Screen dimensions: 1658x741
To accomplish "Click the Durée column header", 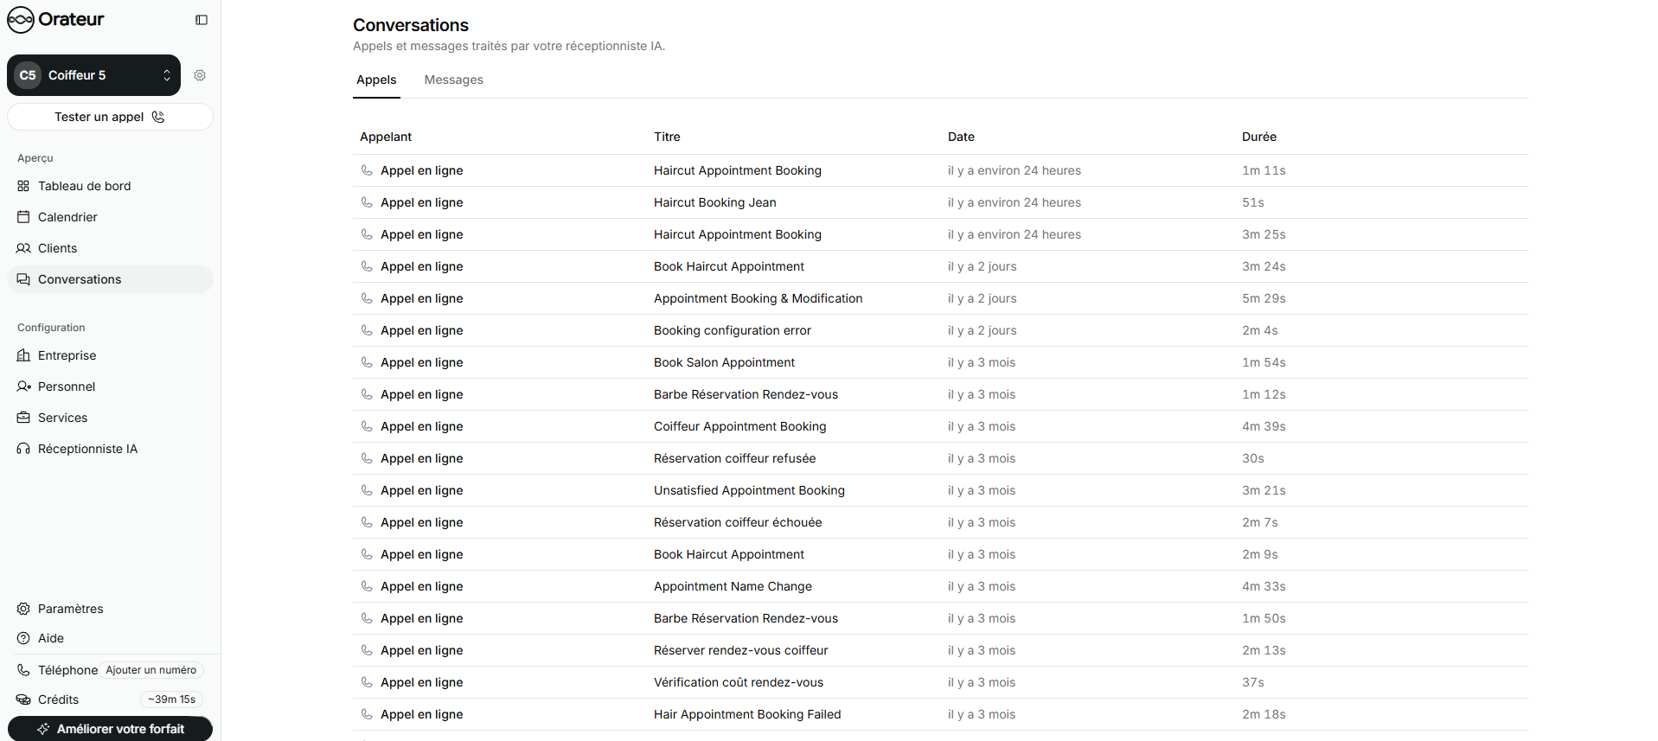I will pos(1259,137).
